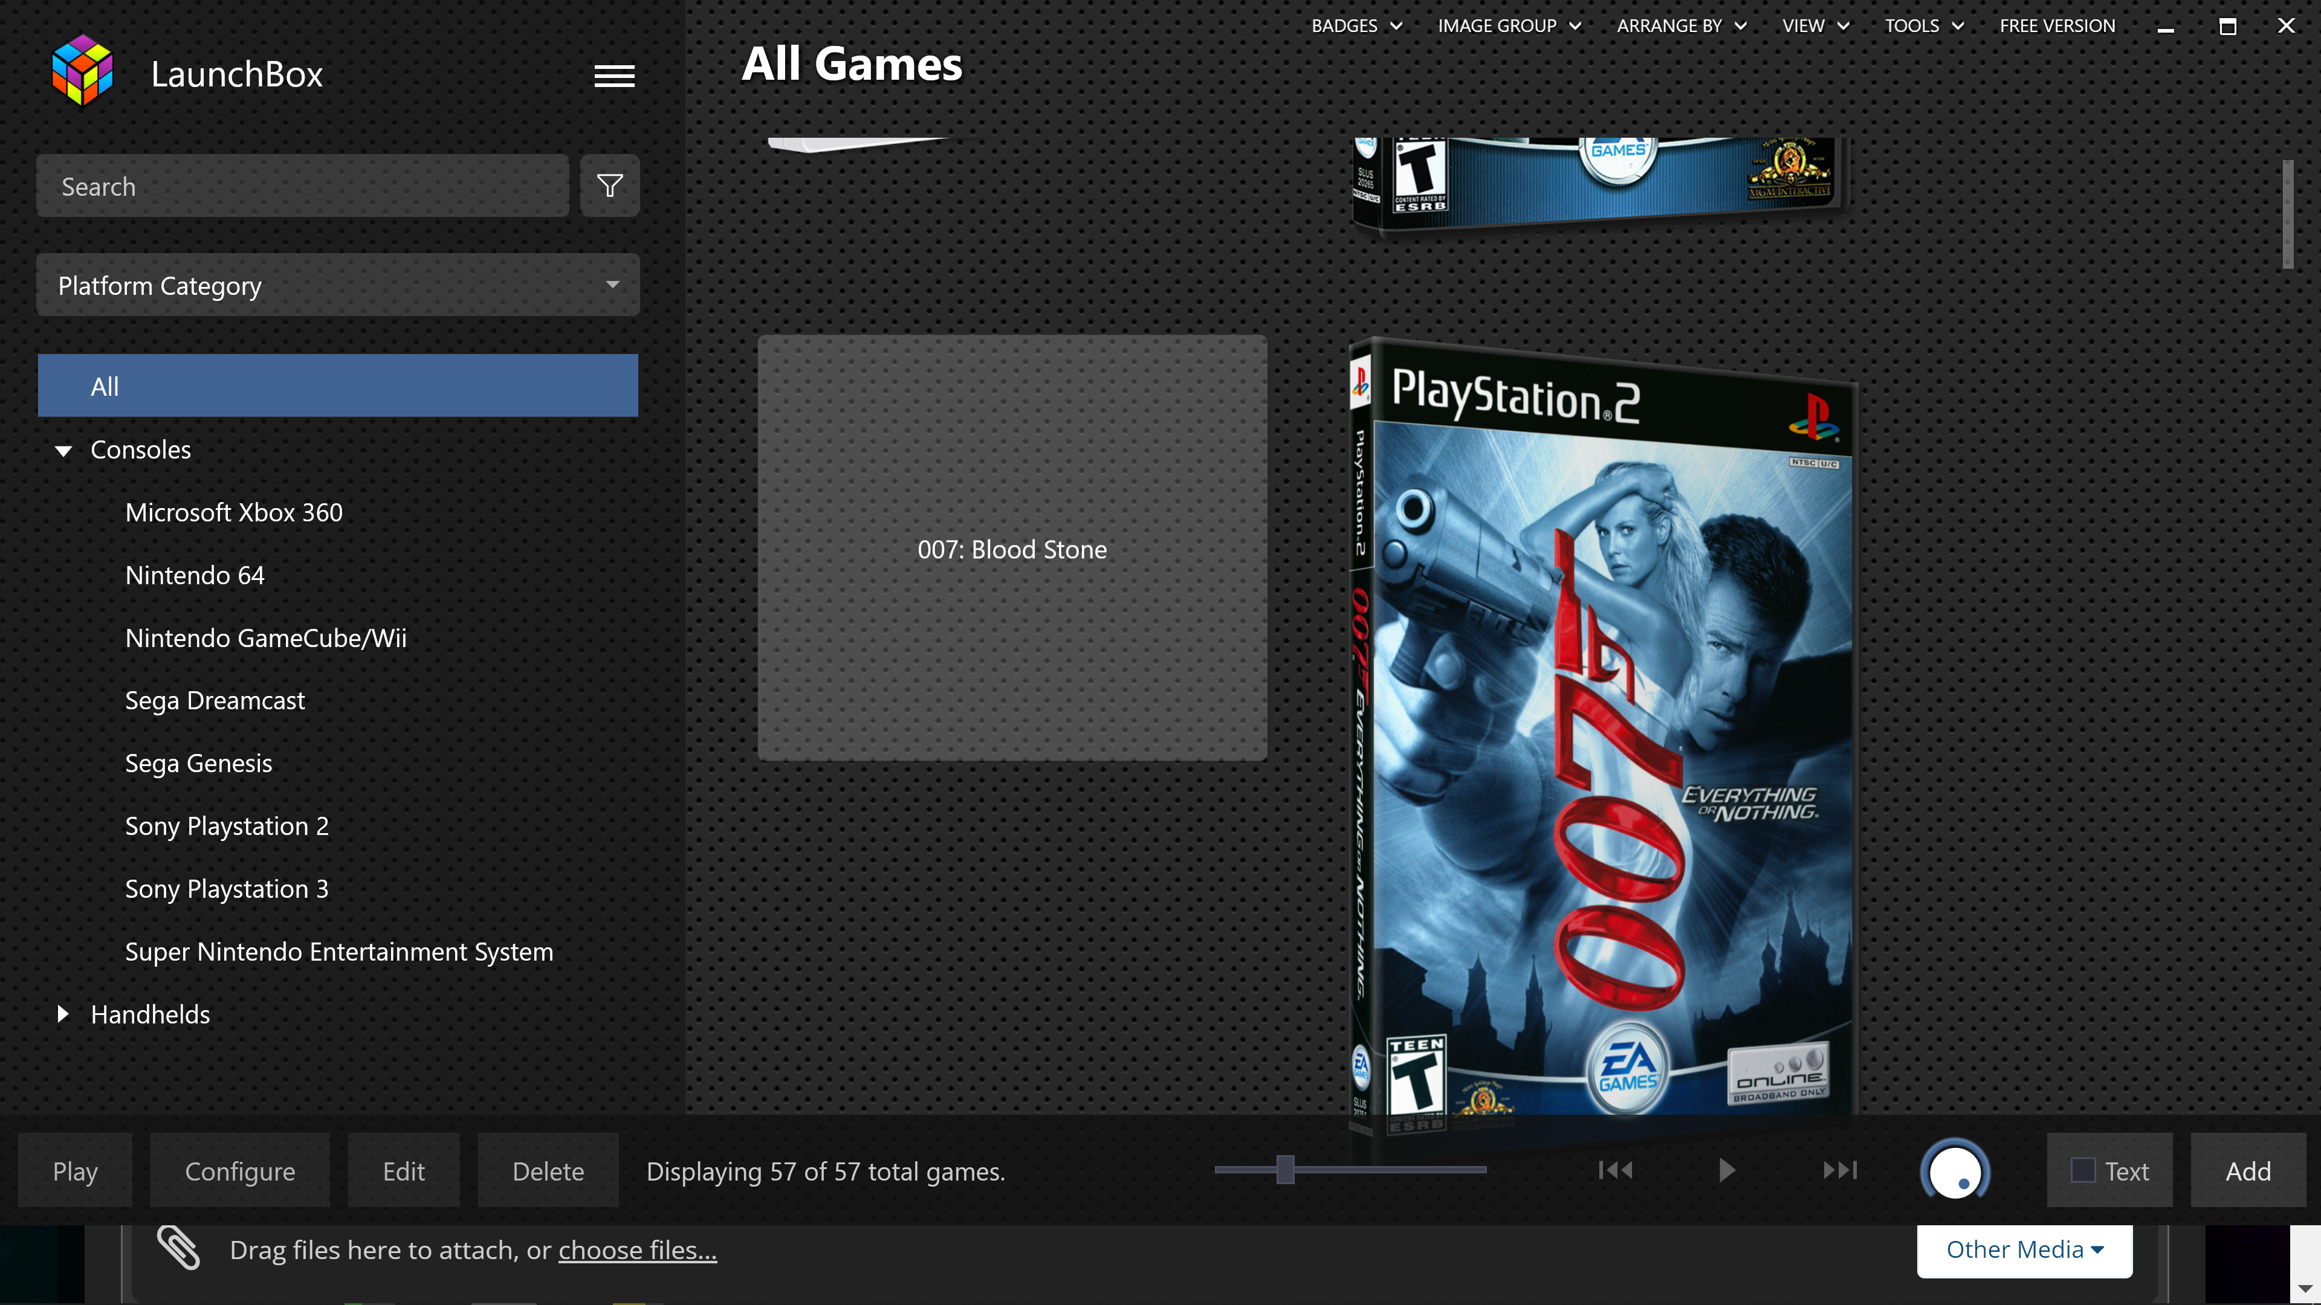Select Sega Genesis platform
The image size is (2321, 1305).
click(198, 763)
